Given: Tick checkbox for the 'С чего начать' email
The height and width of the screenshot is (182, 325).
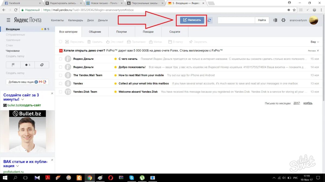Looking at the screenshot, I should tap(61, 59).
